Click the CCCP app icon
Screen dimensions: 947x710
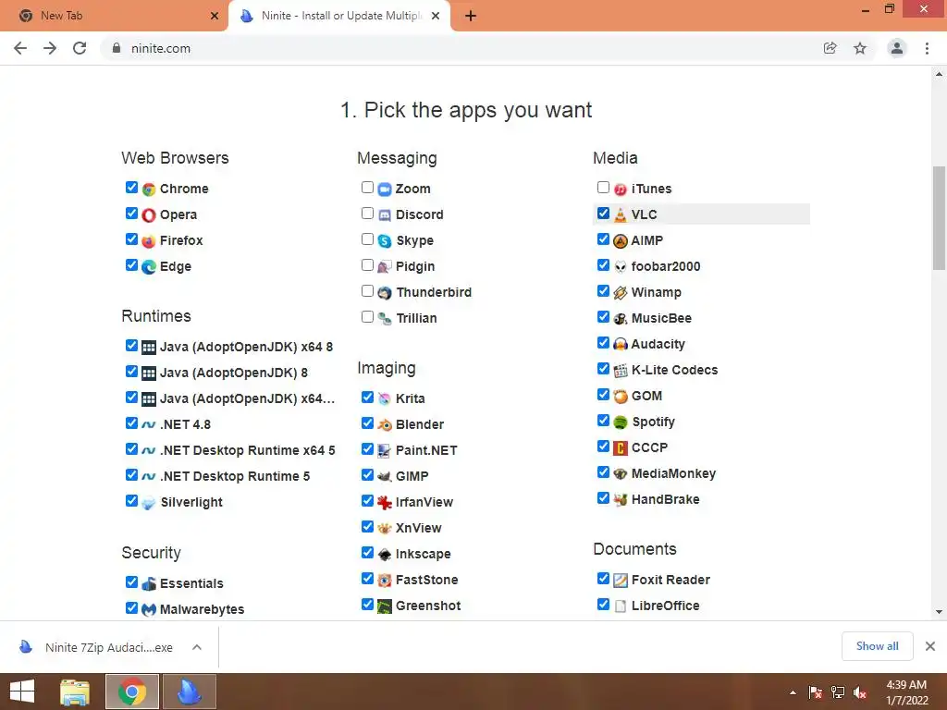click(621, 448)
